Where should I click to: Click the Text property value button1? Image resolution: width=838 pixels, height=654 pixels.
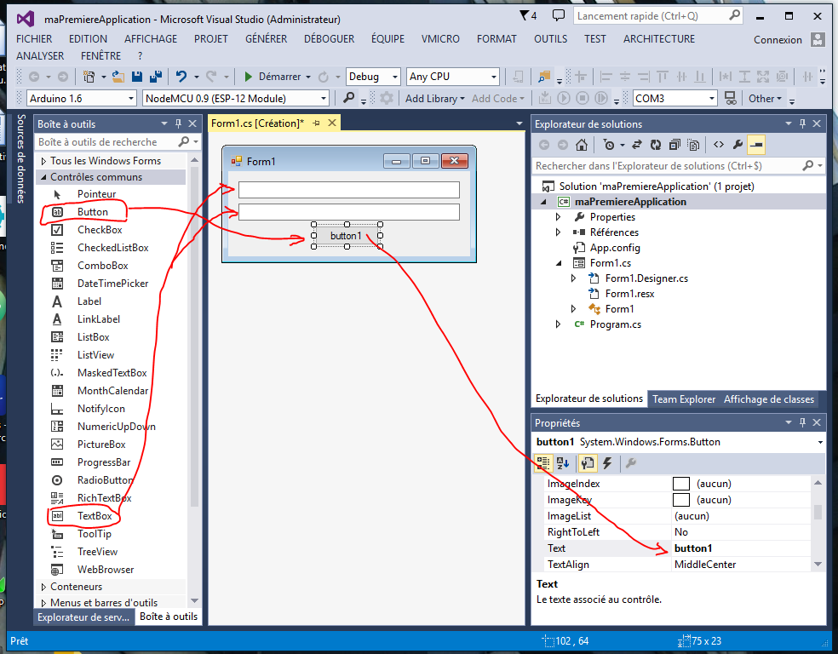[x=742, y=548]
